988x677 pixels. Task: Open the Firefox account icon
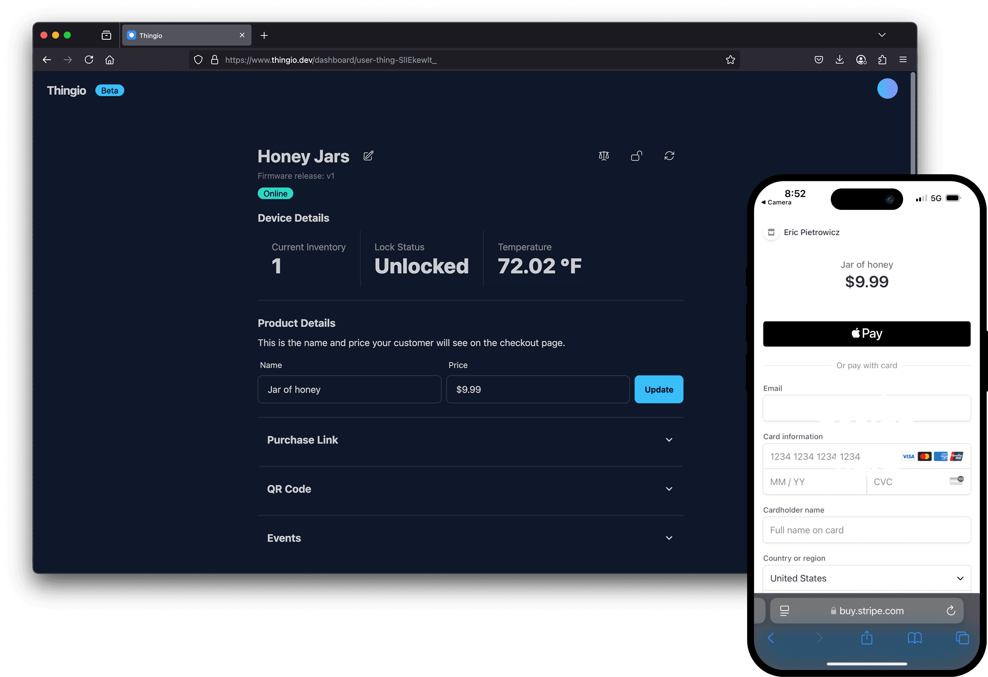(x=861, y=60)
